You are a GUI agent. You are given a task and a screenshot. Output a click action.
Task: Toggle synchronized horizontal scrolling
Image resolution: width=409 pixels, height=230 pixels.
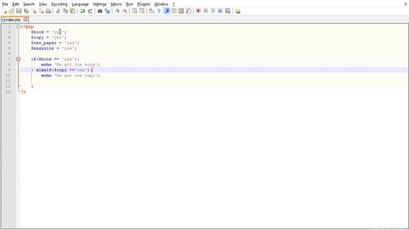point(142,11)
